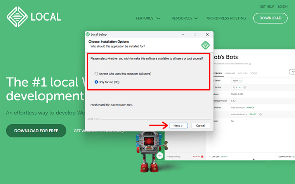Click the TRUST SSL link
This screenshot has height=184, width=295.
253,114
